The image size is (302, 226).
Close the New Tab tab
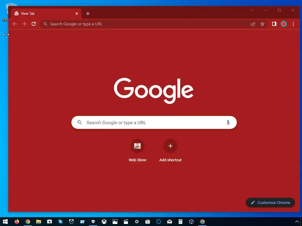pos(77,14)
